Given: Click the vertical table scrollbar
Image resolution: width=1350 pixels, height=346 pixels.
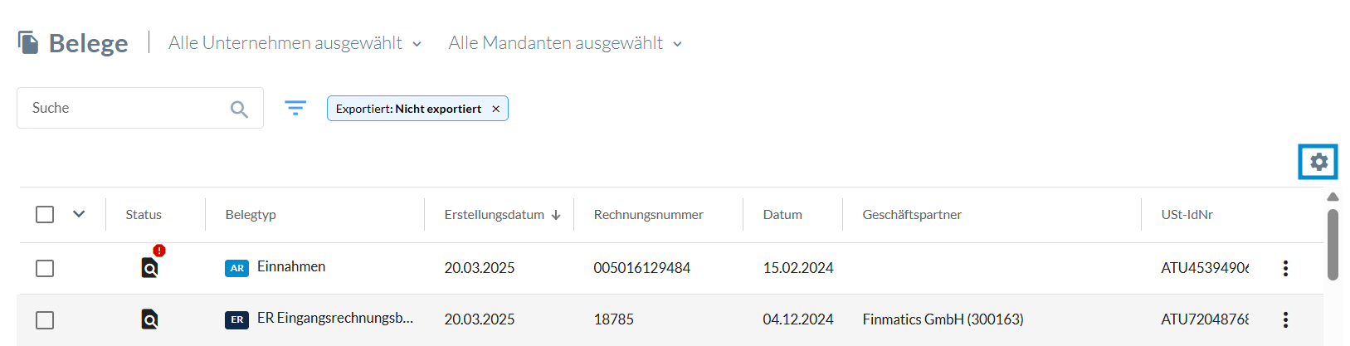Looking at the screenshot, I should click(x=1333, y=244).
